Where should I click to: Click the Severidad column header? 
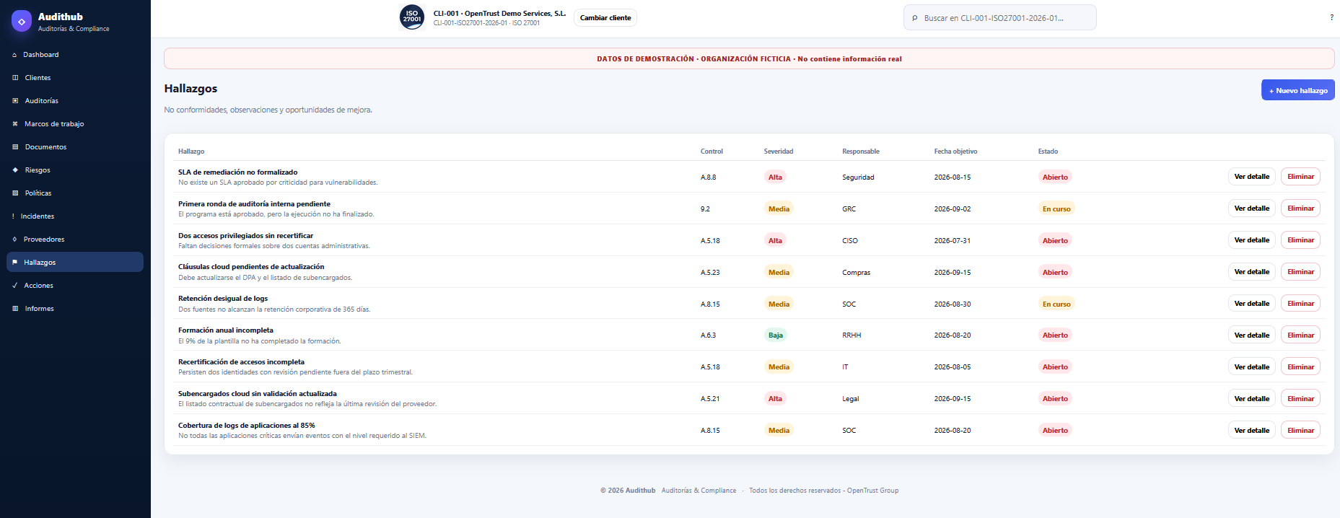click(x=778, y=152)
